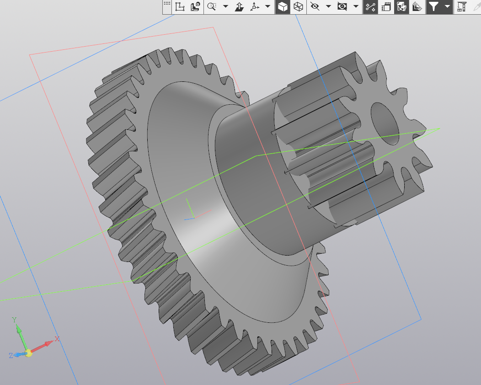Image resolution: width=481 pixels, height=385 pixels.
Task: Click the boxed crossed-out eye icon
Action: [342, 6]
